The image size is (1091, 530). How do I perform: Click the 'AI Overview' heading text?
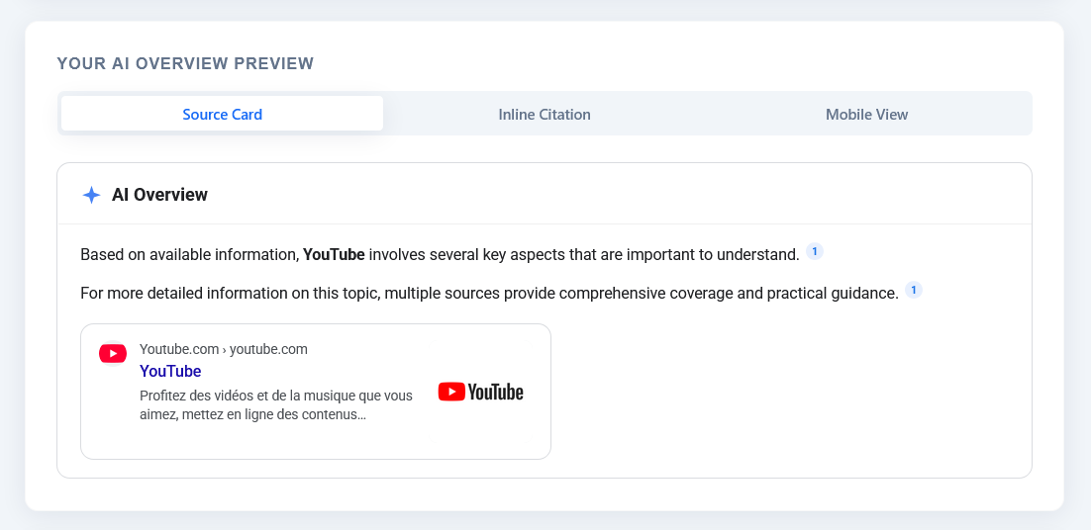point(159,195)
